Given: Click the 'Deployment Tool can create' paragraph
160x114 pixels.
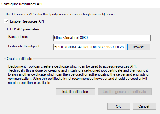Looking at the screenshot, I should [78, 74].
